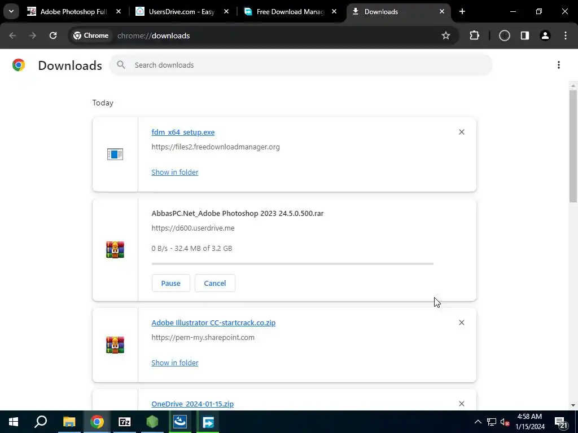Open the network icon in system tray
This screenshot has height=433, width=578.
coord(492,422)
